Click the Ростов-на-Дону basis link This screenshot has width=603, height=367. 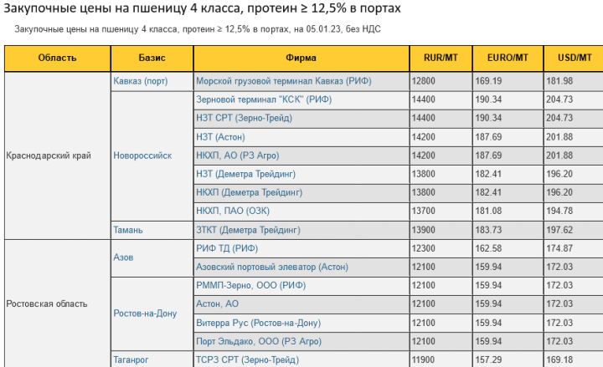(145, 313)
